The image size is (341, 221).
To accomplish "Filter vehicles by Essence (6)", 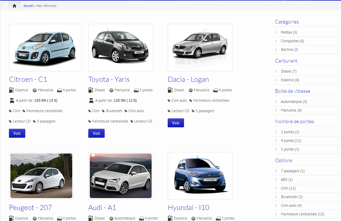I will (290, 80).
